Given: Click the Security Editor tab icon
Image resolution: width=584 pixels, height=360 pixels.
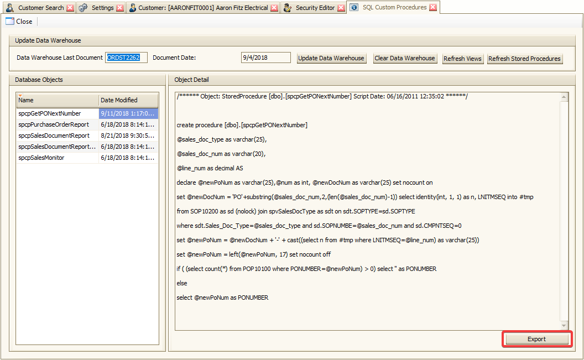Looking at the screenshot, I should click(287, 8).
